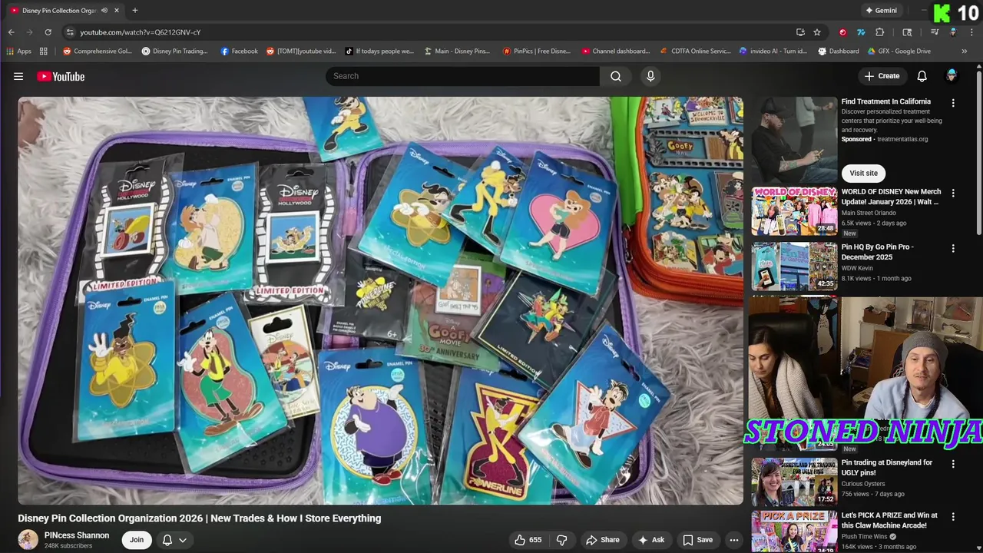
Task: Reload the page in the browser
Action: pyautogui.click(x=48, y=32)
